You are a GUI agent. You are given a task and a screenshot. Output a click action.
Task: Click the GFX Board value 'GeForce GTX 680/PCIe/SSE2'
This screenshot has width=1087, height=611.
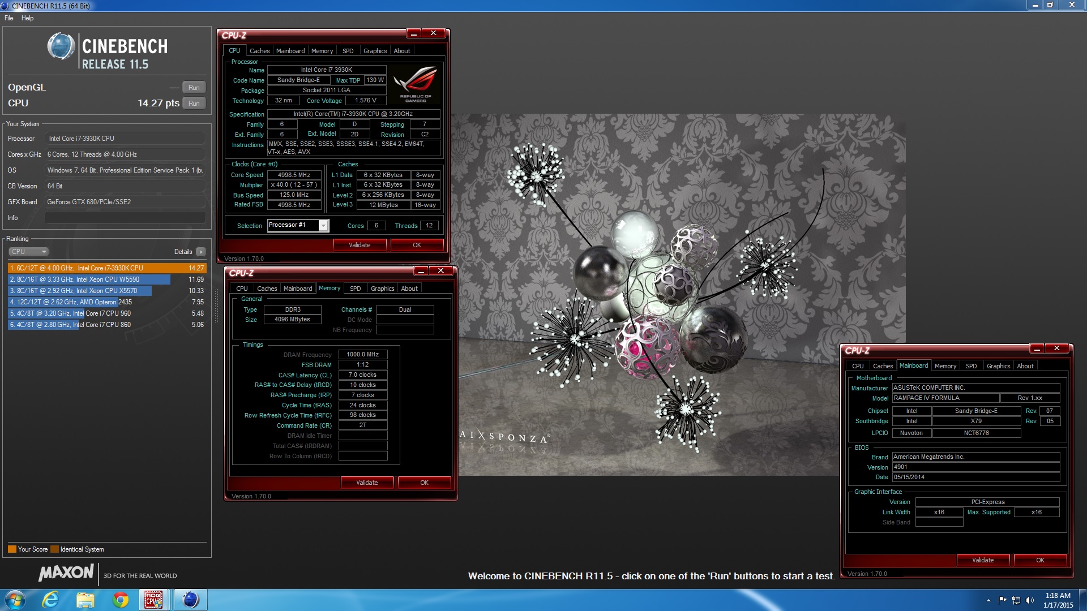[125, 202]
